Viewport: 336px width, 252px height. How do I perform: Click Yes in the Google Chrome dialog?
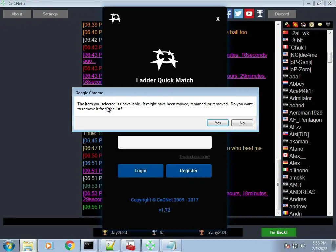pyautogui.click(x=218, y=123)
